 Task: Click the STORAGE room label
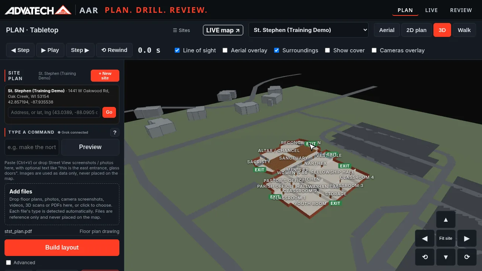point(336,194)
